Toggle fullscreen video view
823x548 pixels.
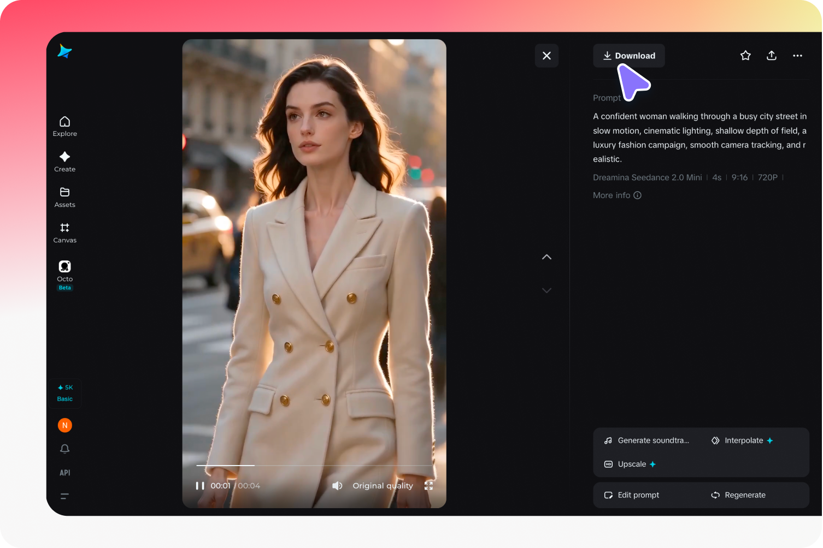(428, 486)
